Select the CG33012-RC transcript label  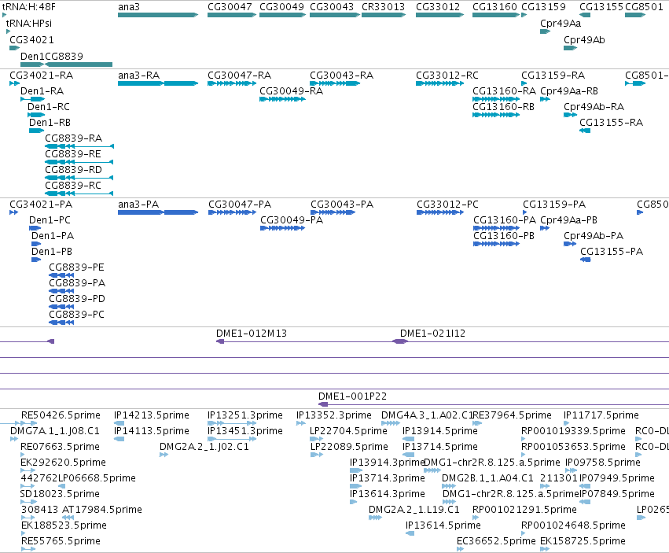(x=447, y=76)
